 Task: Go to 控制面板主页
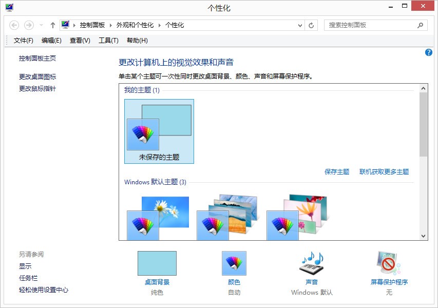(37, 59)
